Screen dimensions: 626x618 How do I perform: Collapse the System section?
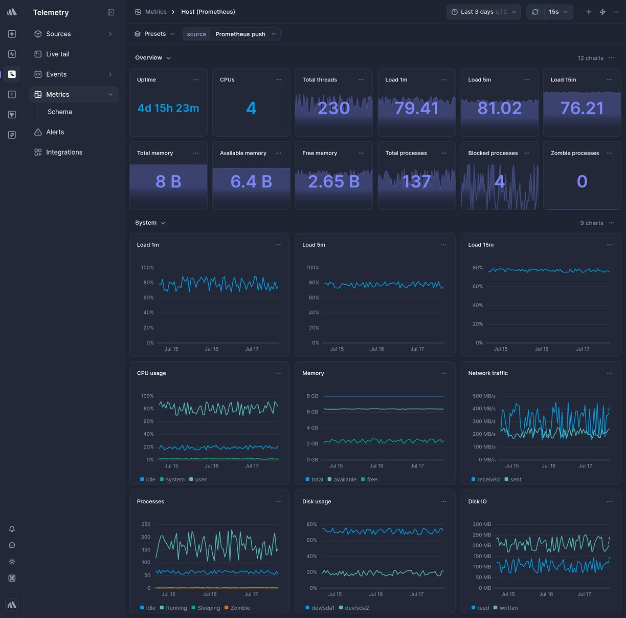(x=150, y=223)
